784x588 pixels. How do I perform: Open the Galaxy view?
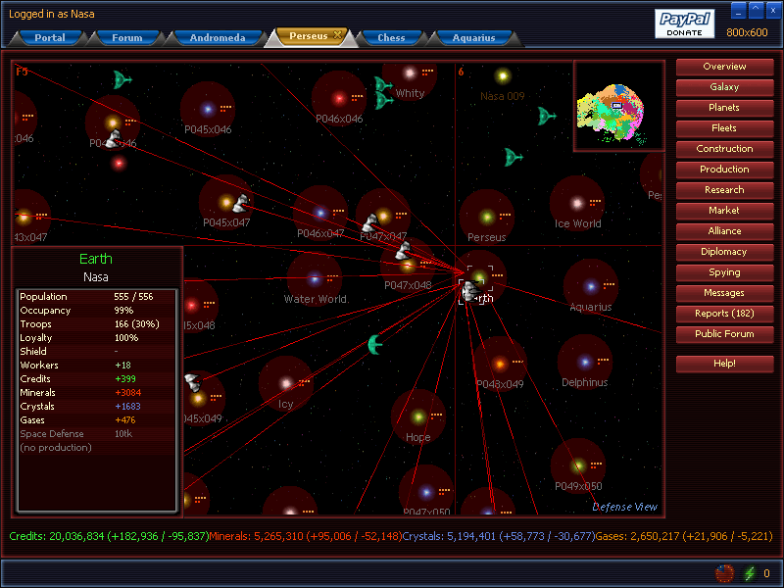point(724,87)
